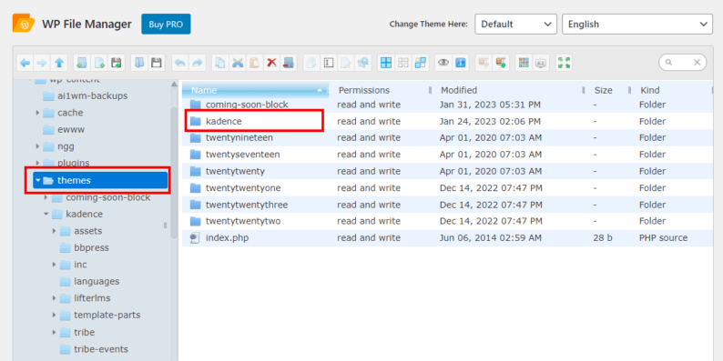The height and width of the screenshot is (361, 723).
Task: Click the colored grid view icon
Action: pos(524,63)
